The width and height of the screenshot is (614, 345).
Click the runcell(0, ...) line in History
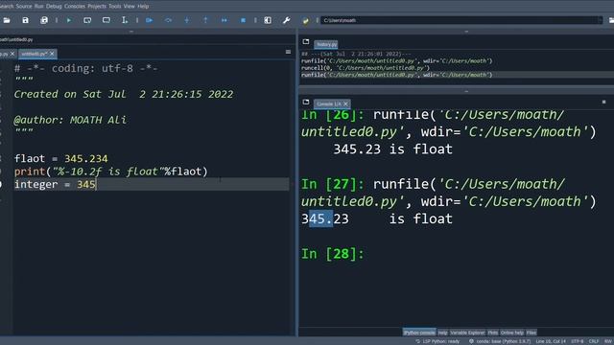click(366, 68)
